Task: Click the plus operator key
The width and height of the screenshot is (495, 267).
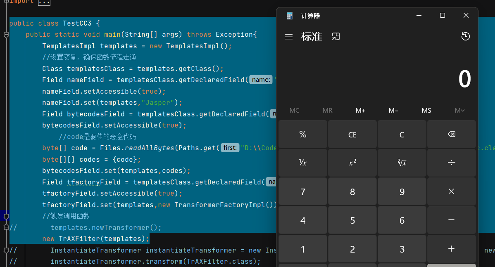Action: click(x=452, y=249)
